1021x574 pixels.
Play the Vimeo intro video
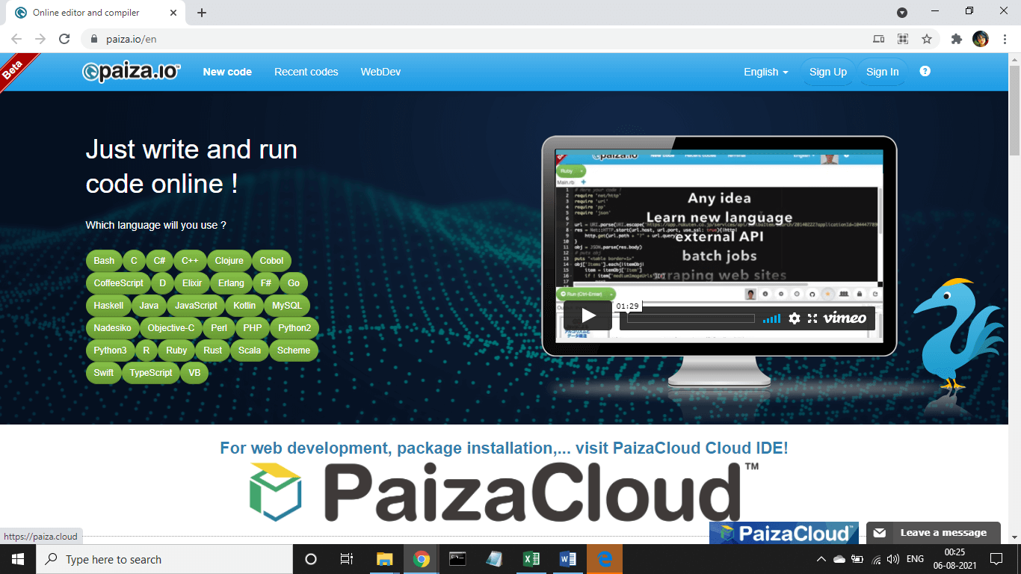pos(587,315)
